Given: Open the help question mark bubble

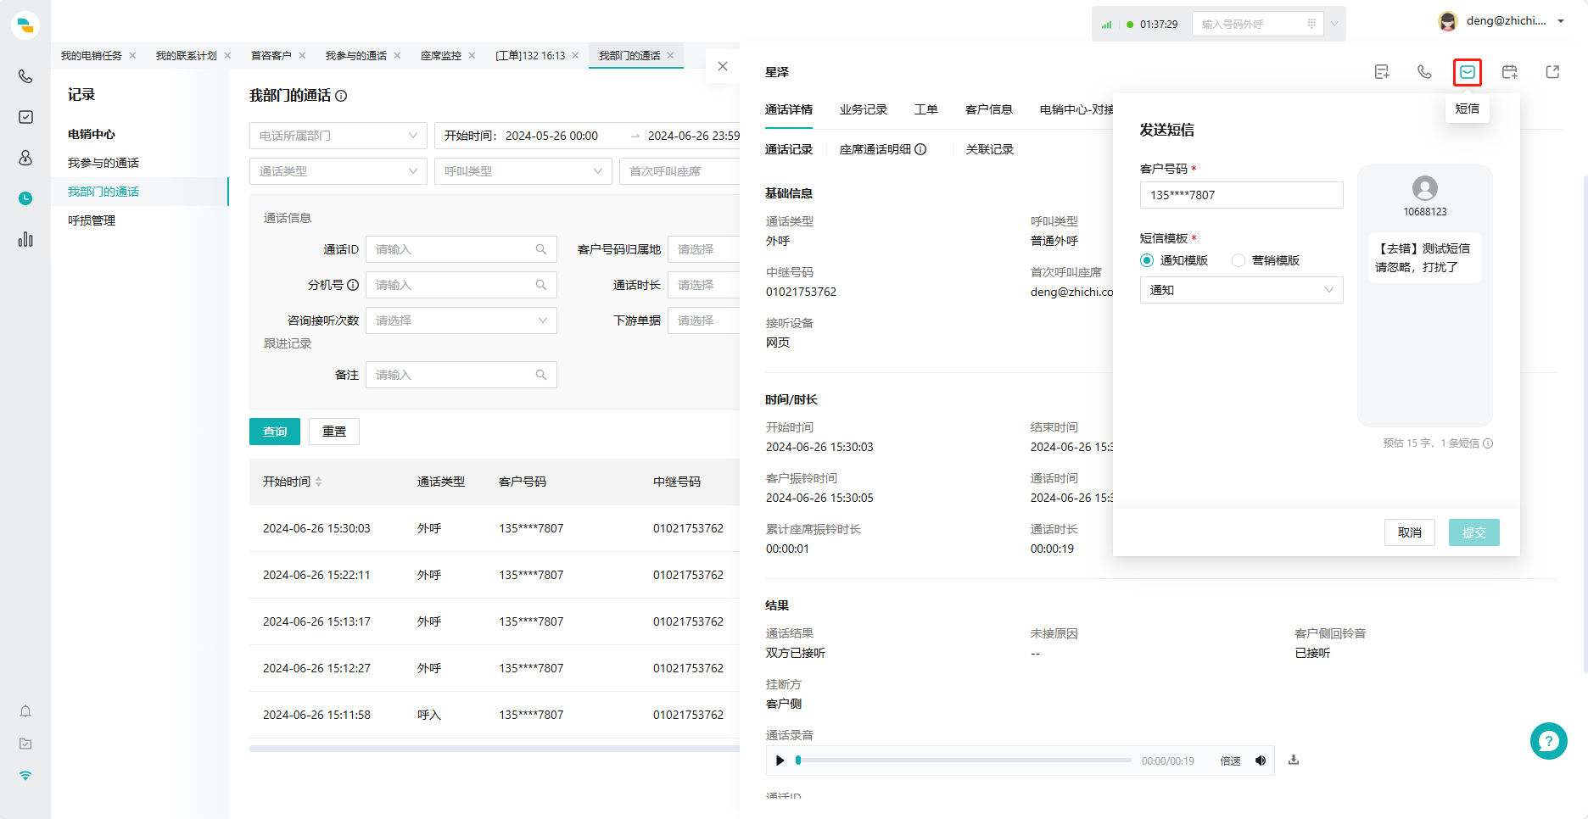Looking at the screenshot, I should coord(1549,741).
